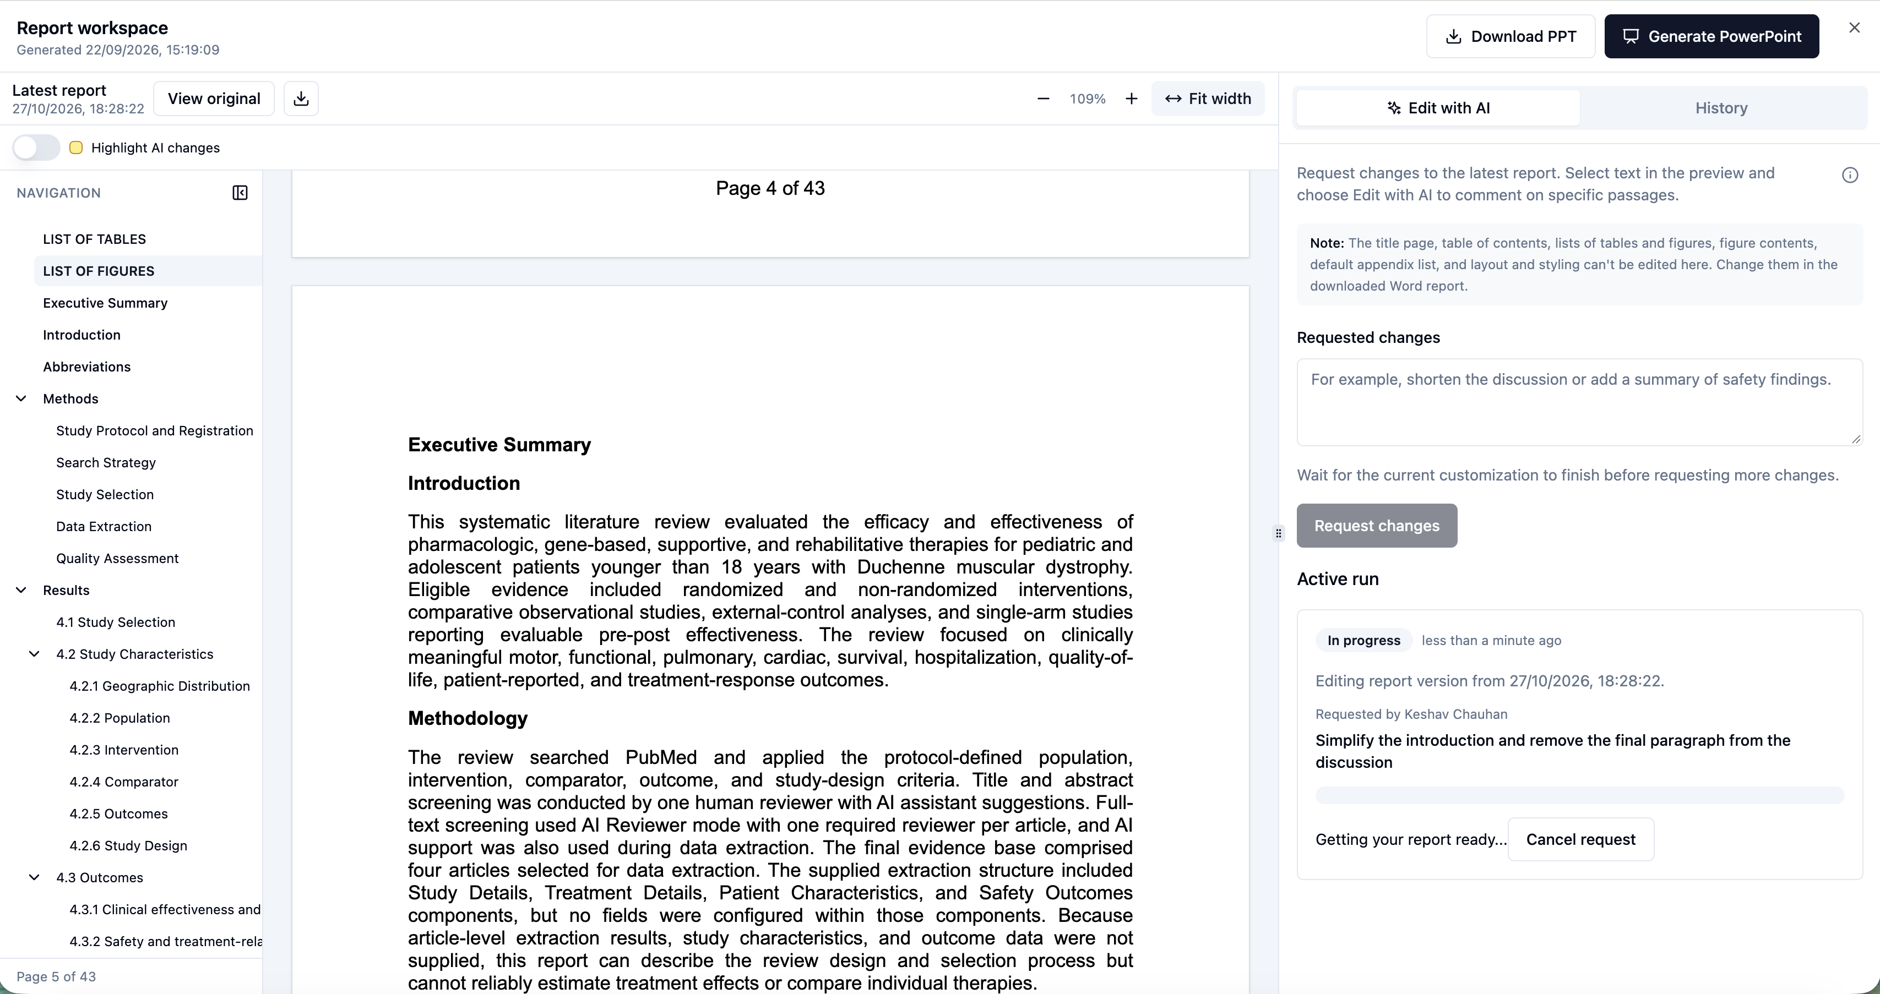Close the report workspace
This screenshot has width=1880, height=994.
[1855, 28]
